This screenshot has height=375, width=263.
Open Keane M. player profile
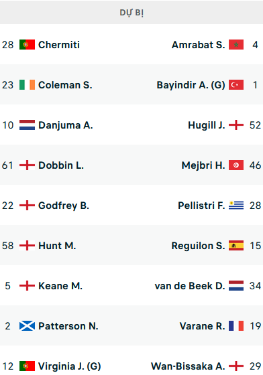point(60,286)
